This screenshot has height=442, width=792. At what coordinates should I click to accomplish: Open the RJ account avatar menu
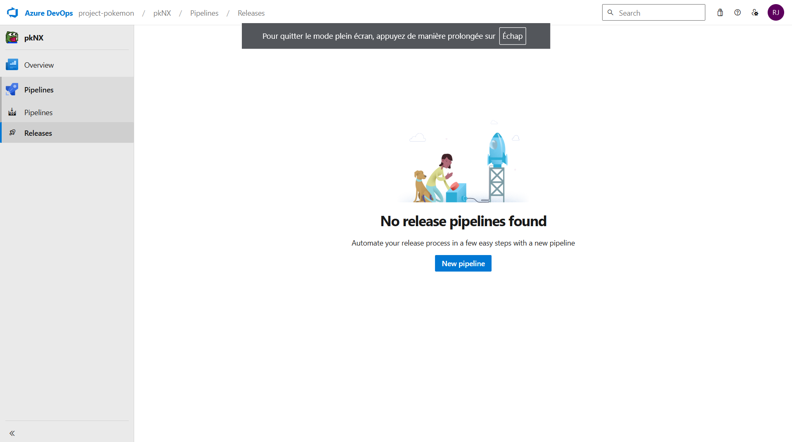(775, 13)
